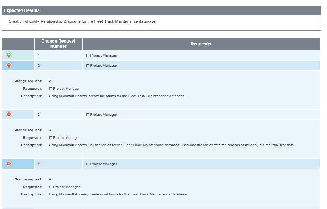Click the 'Change request:' label above value 3
The image size is (327, 209).
point(28,130)
